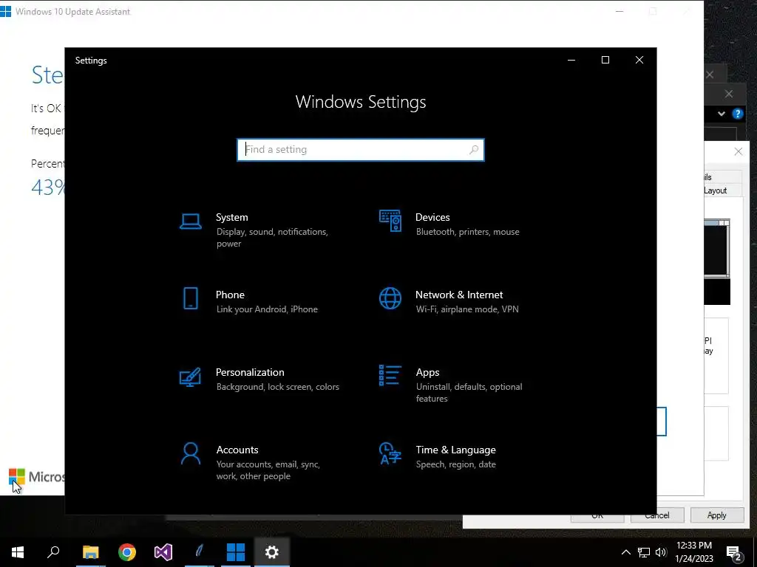Viewport: 757px width, 567px height.
Task: Maximize the Settings window
Action: click(x=605, y=60)
